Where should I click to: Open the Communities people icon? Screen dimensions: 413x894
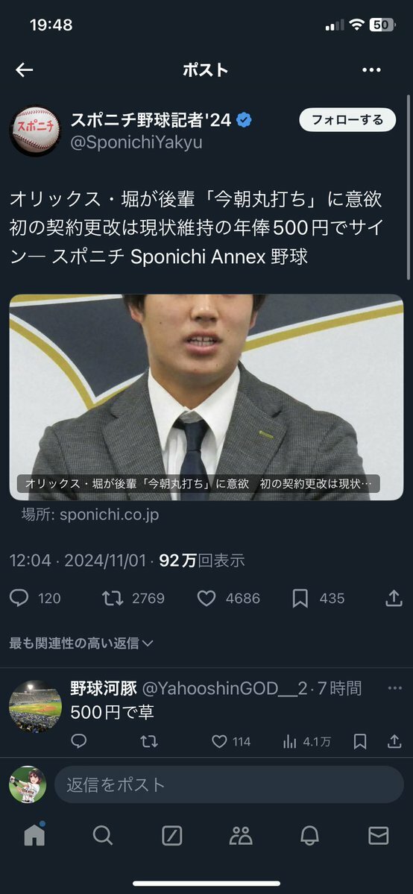tap(241, 835)
